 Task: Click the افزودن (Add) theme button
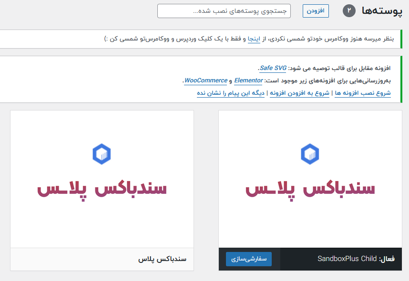click(x=316, y=11)
